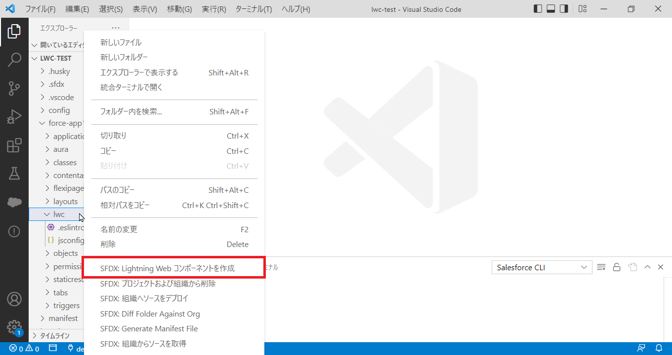Viewport: 672px width, 355px height.
Task: Open the Salesforce Org Browser cloud icon
Action: (14, 202)
